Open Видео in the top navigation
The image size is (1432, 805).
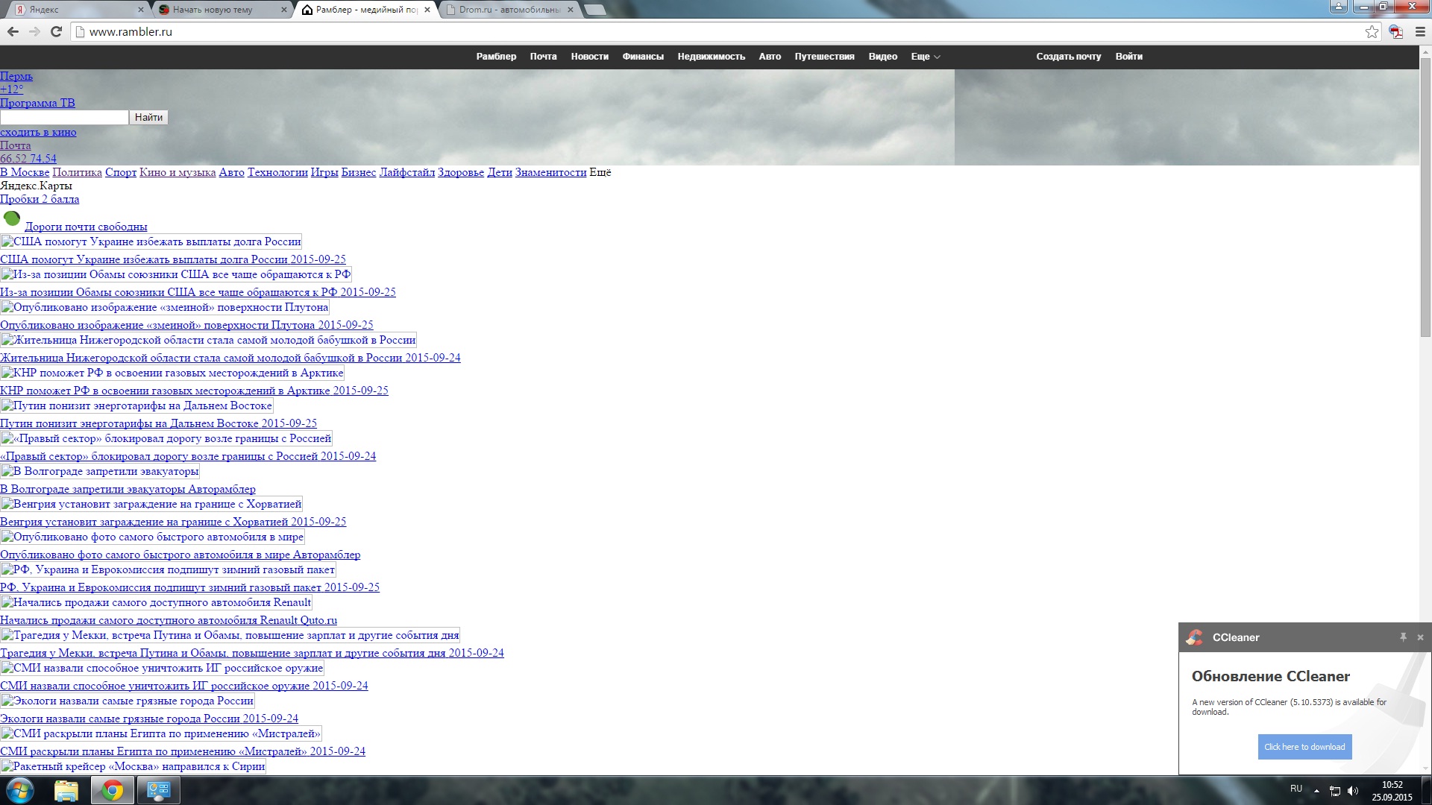(x=883, y=57)
